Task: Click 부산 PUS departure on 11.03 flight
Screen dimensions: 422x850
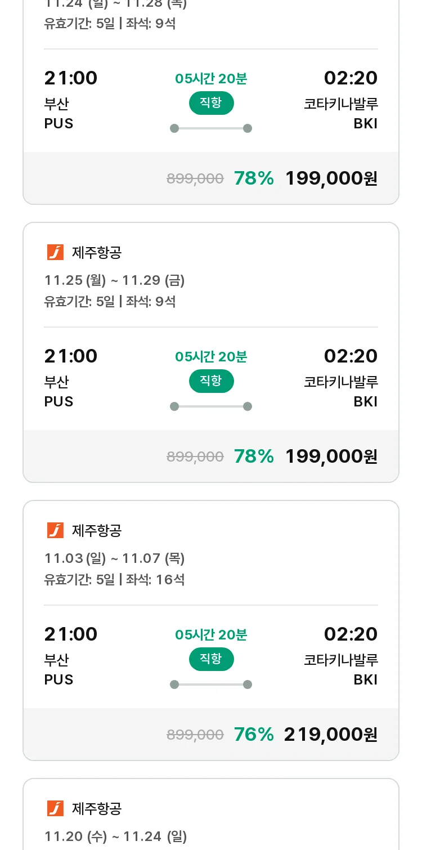Action: [x=59, y=669]
